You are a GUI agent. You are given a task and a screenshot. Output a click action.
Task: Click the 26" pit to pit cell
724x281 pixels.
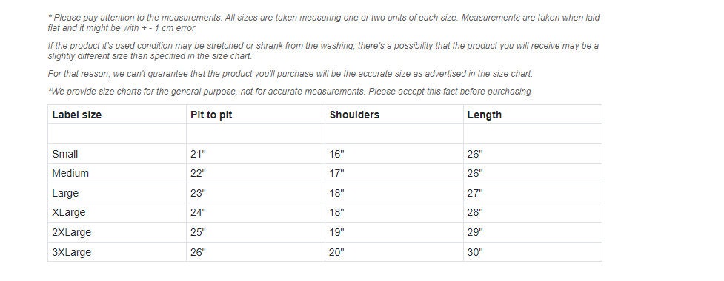(x=198, y=252)
